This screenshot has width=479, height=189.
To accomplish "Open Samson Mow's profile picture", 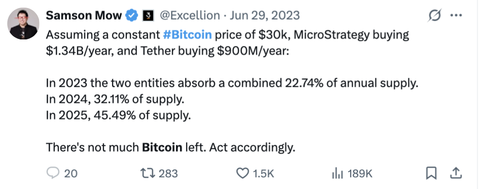I will (x=23, y=23).
